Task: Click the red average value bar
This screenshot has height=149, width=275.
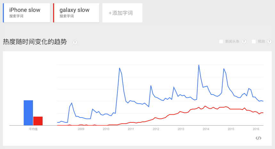Action: click(x=38, y=121)
